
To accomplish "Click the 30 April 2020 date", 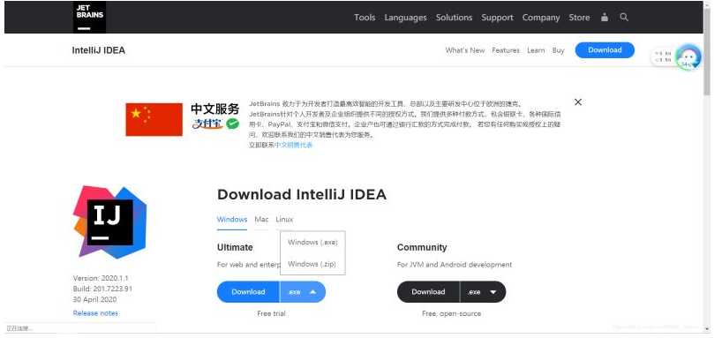I will coord(94,299).
